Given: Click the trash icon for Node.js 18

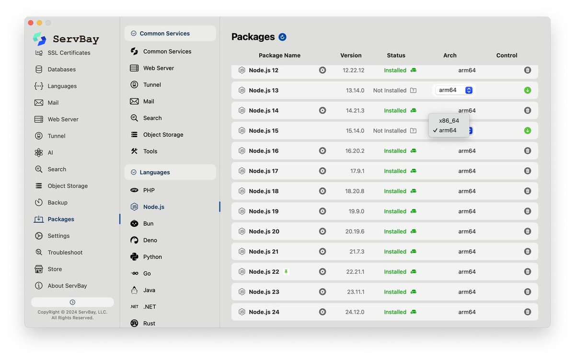Looking at the screenshot, I should click(528, 191).
